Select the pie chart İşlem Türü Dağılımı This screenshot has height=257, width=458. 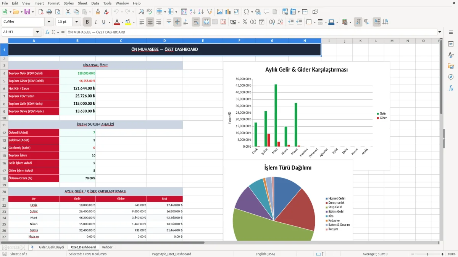tap(288, 201)
